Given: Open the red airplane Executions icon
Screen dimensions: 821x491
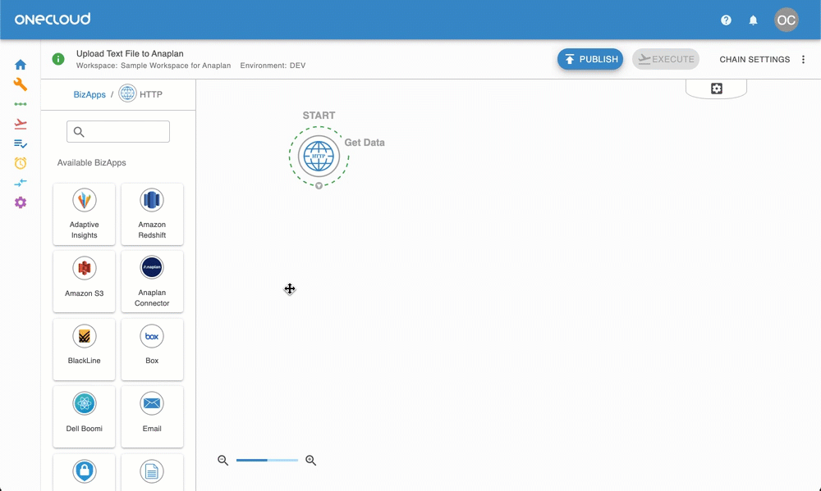Looking at the screenshot, I should (21, 124).
